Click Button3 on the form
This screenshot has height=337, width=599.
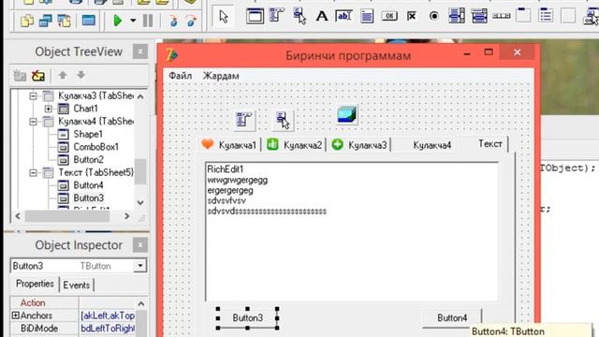(247, 318)
